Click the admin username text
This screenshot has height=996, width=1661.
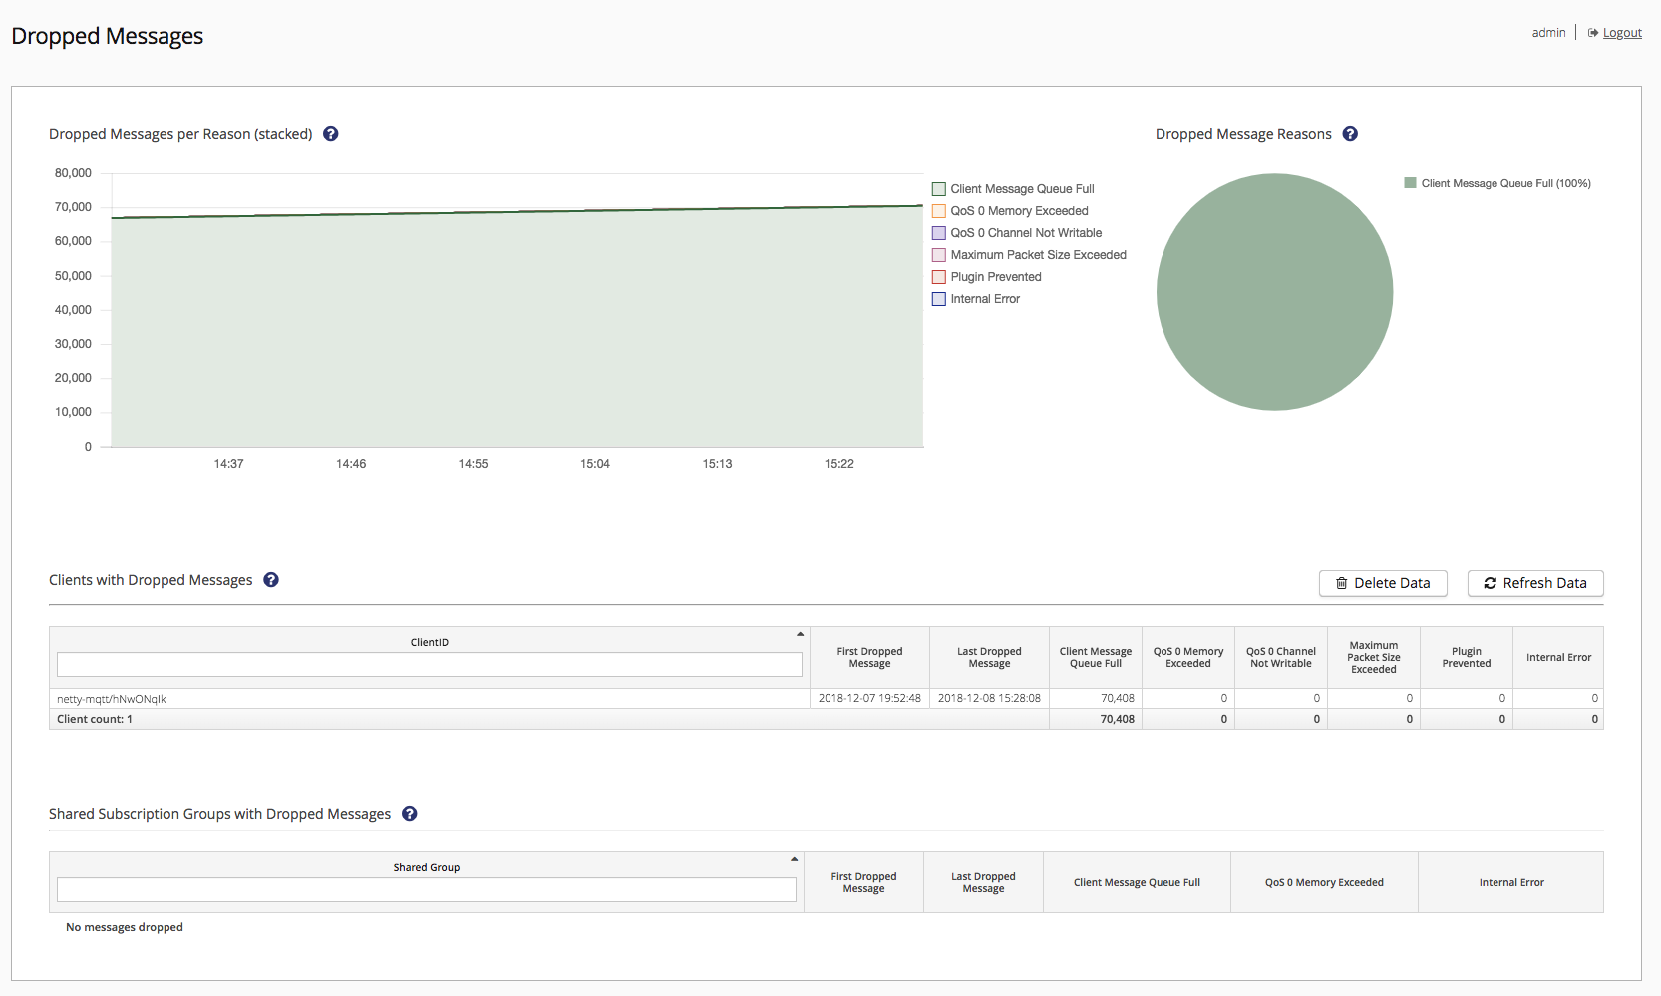click(1548, 33)
